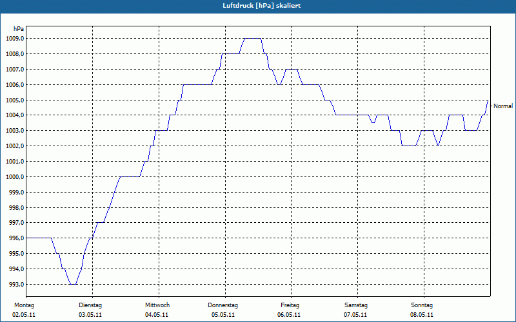Click the 997,0 axis value
The width and height of the screenshot is (516, 322).
pos(16,223)
